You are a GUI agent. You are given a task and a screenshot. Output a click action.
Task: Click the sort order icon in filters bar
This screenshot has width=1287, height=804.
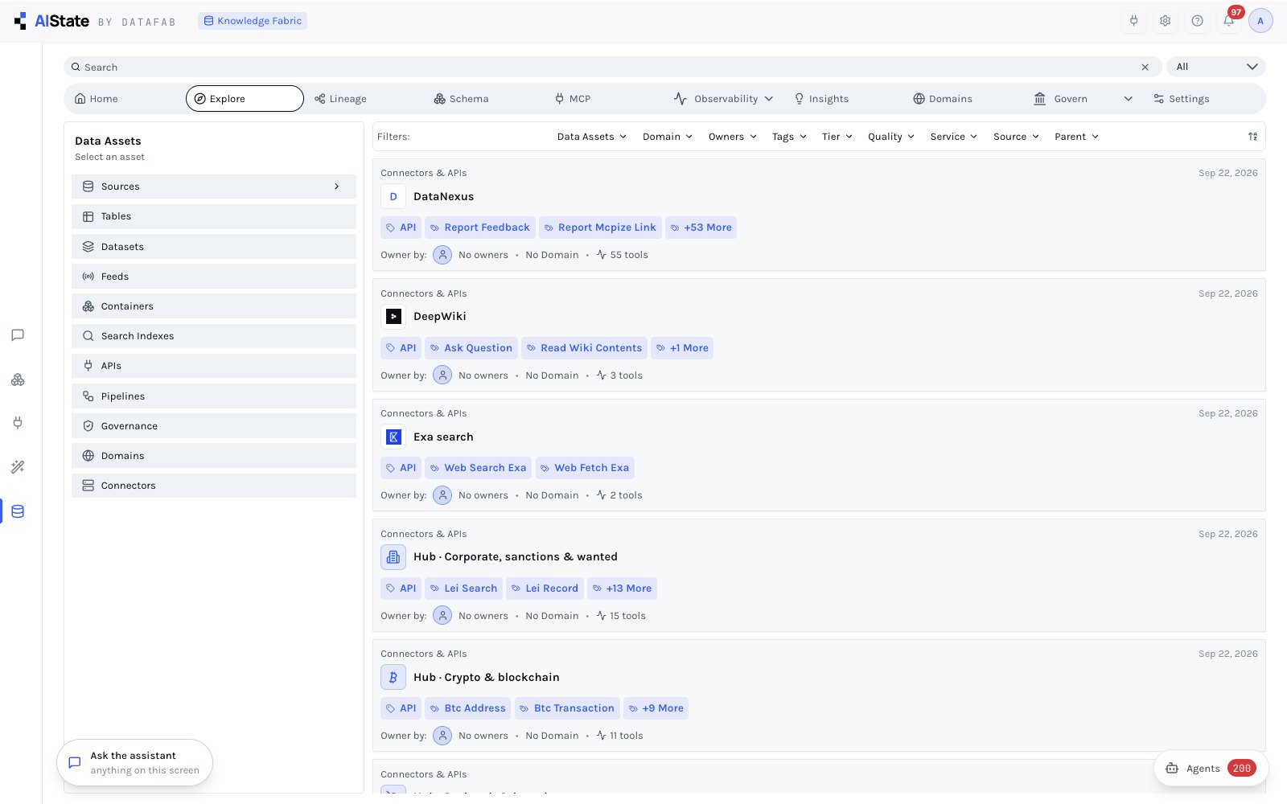tap(1252, 137)
